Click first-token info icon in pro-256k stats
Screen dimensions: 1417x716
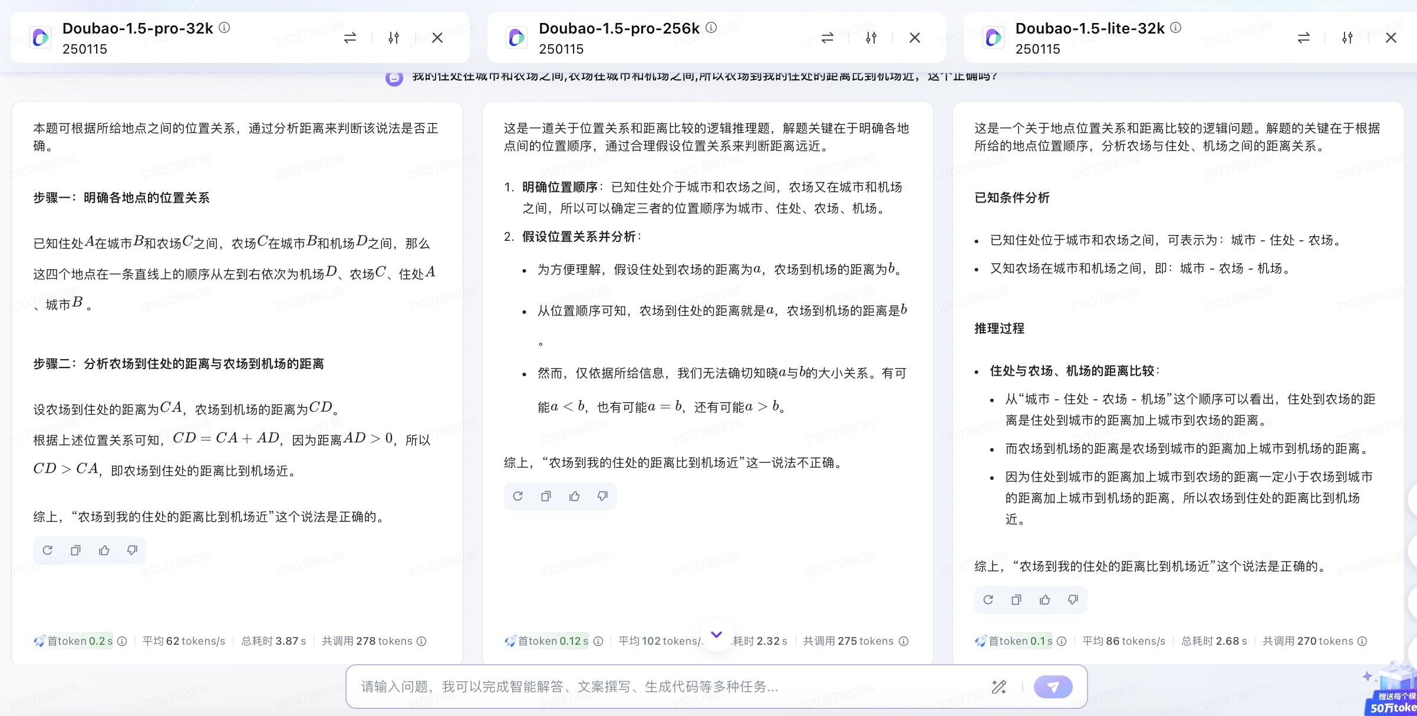(x=598, y=641)
